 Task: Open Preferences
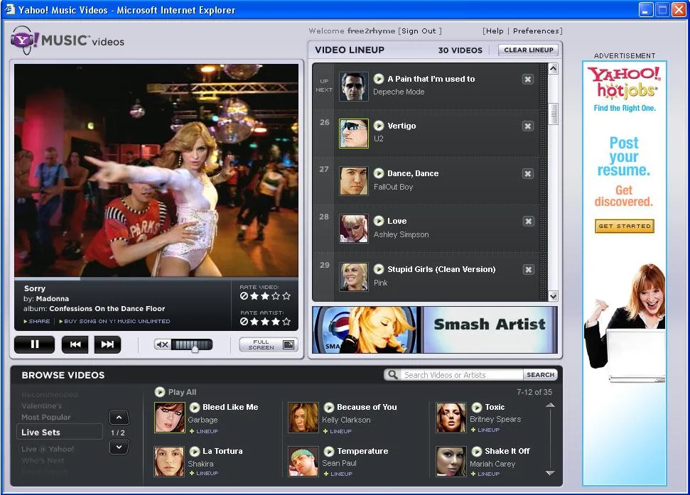click(x=536, y=31)
